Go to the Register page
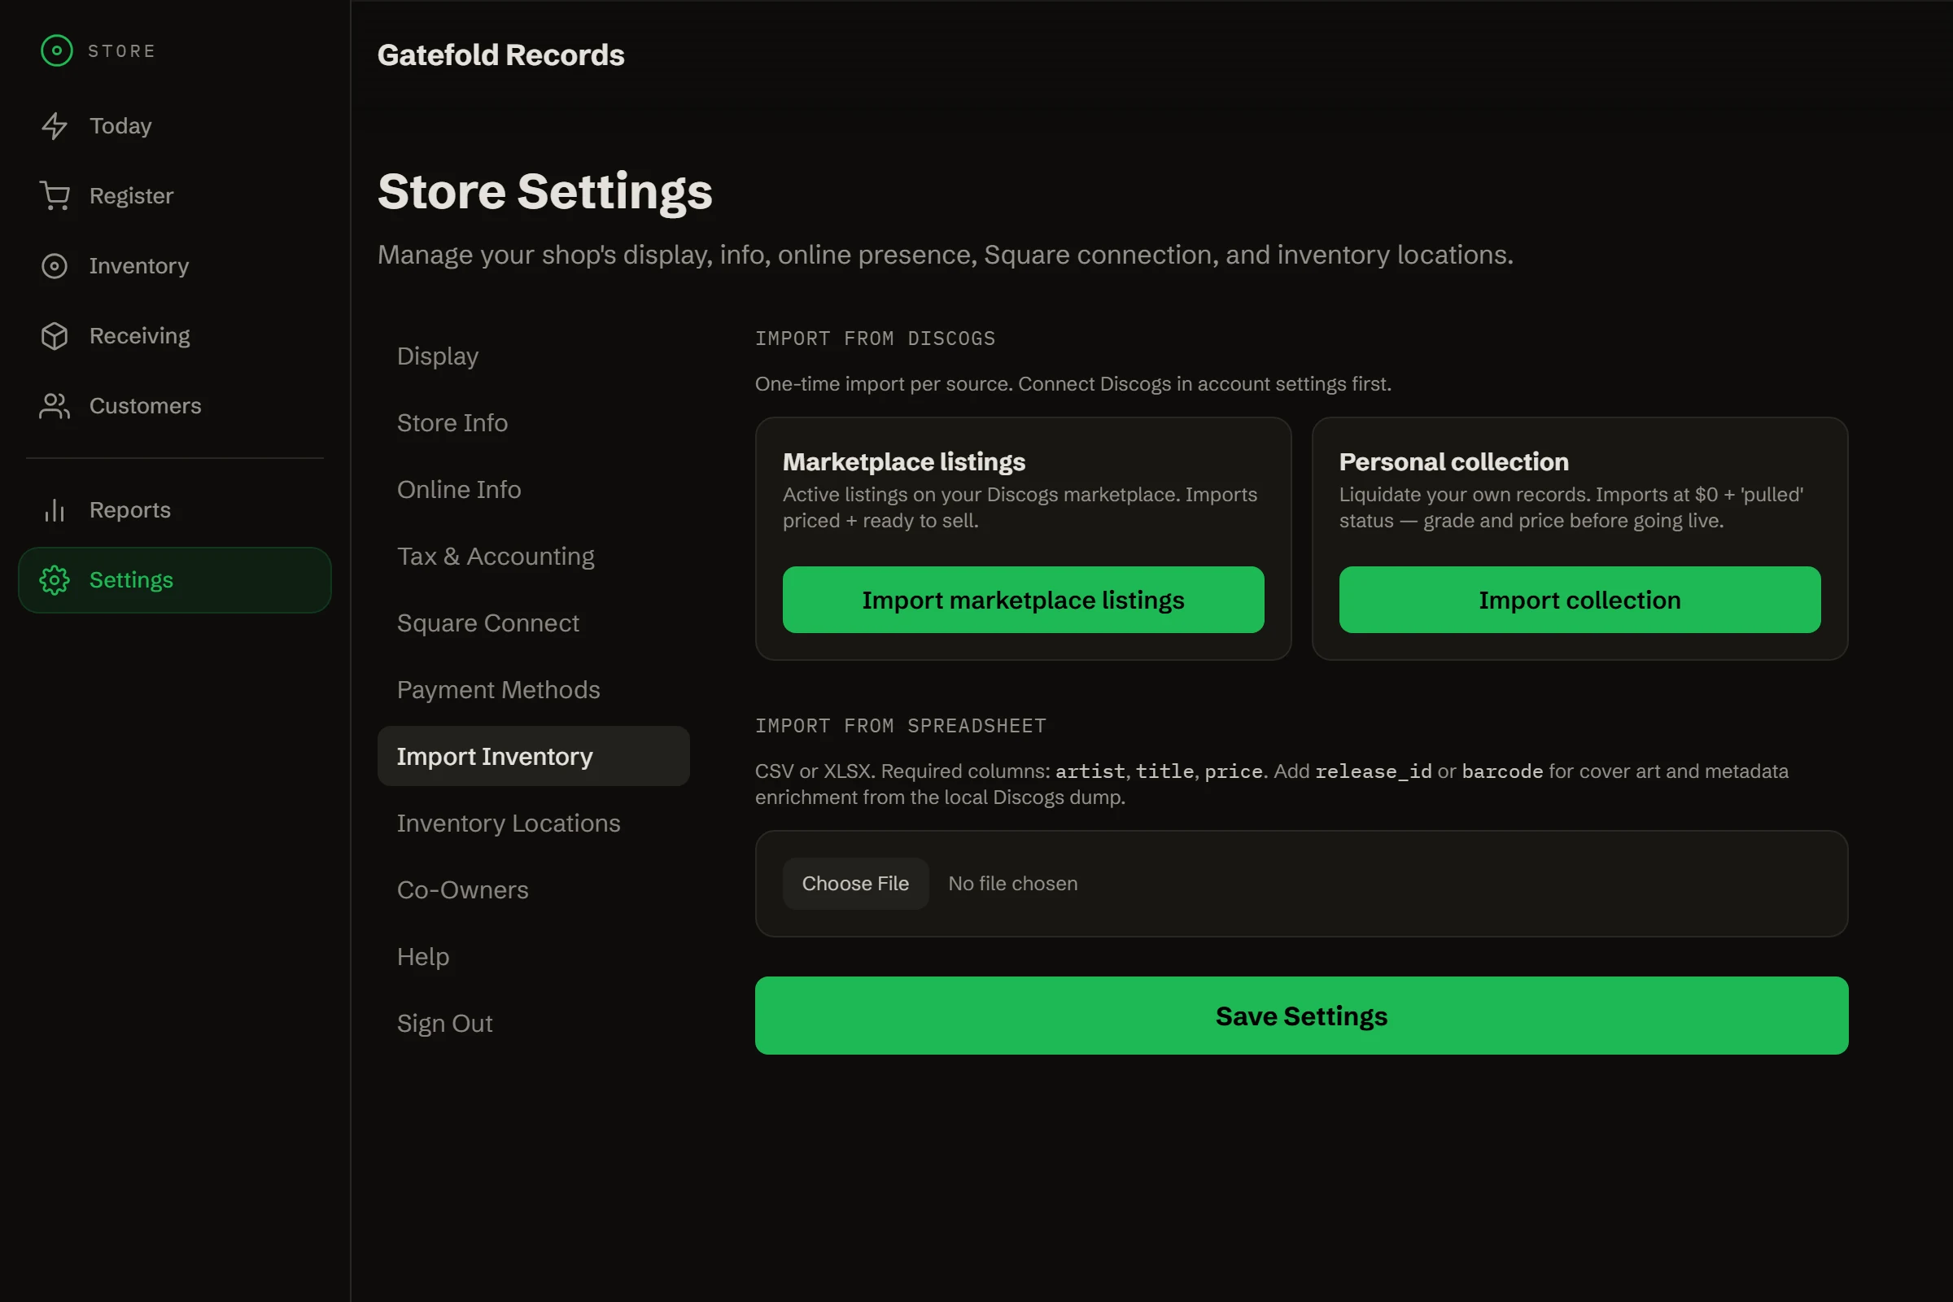 click(174, 196)
